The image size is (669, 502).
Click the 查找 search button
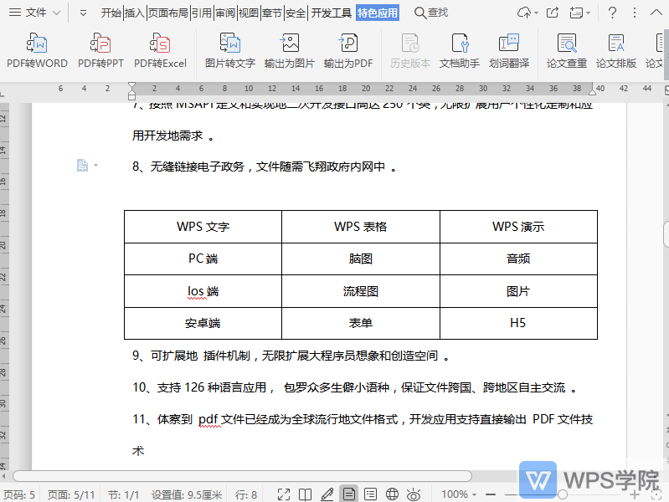[x=431, y=13]
